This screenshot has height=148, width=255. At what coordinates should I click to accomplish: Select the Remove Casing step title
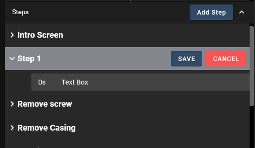click(x=46, y=128)
